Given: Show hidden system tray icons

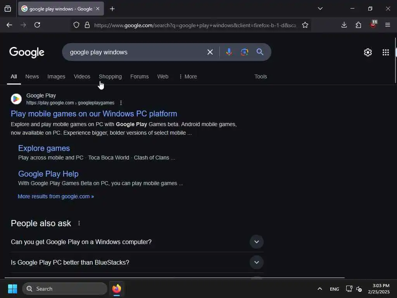Looking at the screenshot, I should point(320,289).
